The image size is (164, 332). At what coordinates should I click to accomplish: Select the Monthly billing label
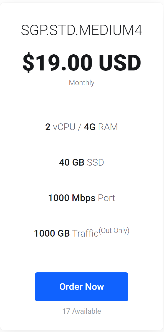[82, 83]
